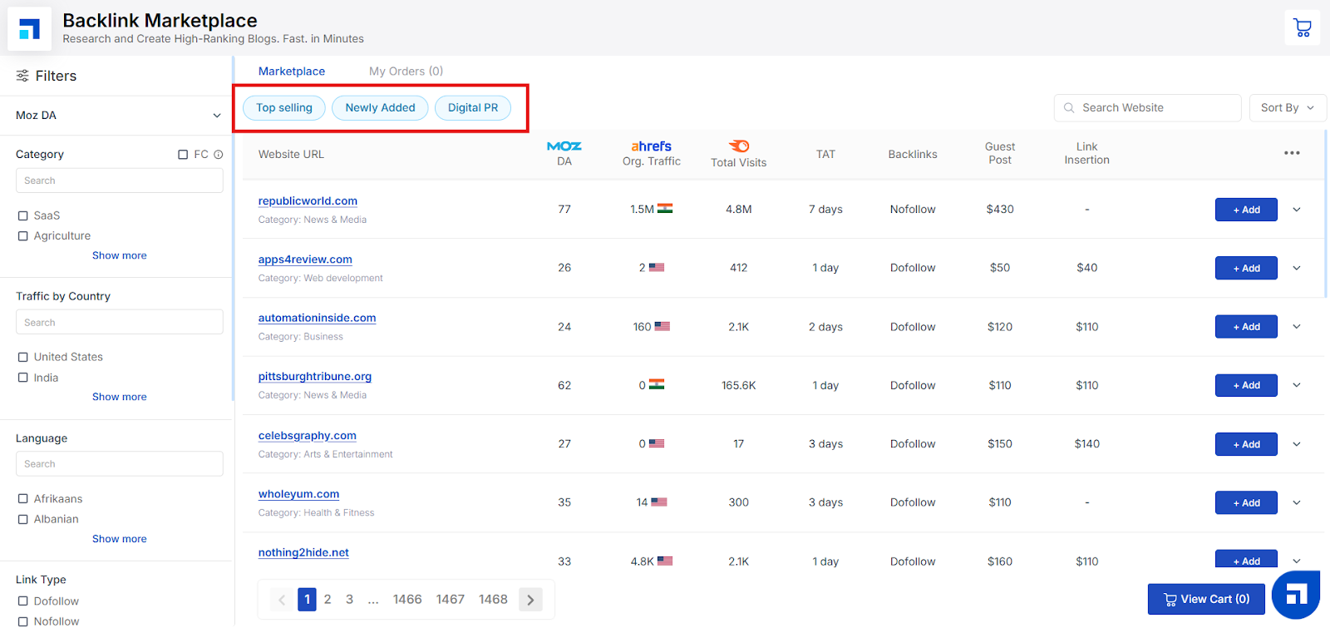Image resolution: width=1330 pixels, height=628 pixels.
Task: Click the Semrush Total Visits column icon
Action: (x=739, y=146)
